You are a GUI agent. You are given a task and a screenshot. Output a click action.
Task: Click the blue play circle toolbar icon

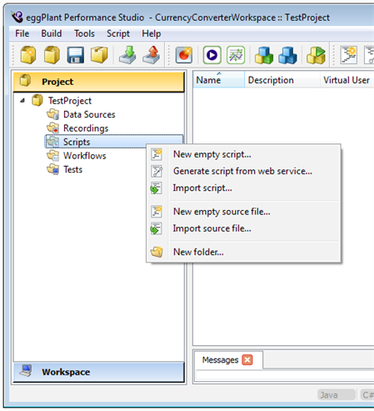click(212, 55)
